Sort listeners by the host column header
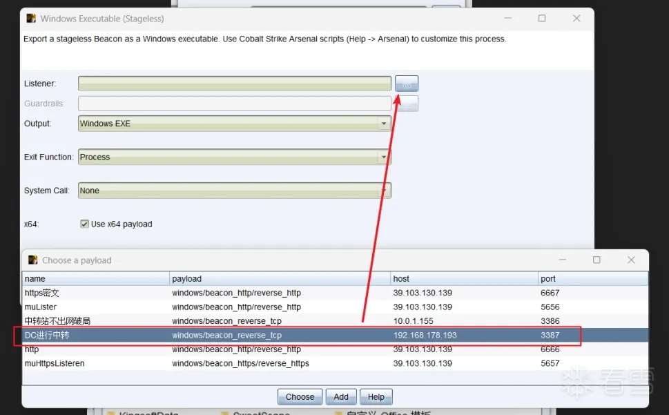669x415 pixels. pos(464,278)
